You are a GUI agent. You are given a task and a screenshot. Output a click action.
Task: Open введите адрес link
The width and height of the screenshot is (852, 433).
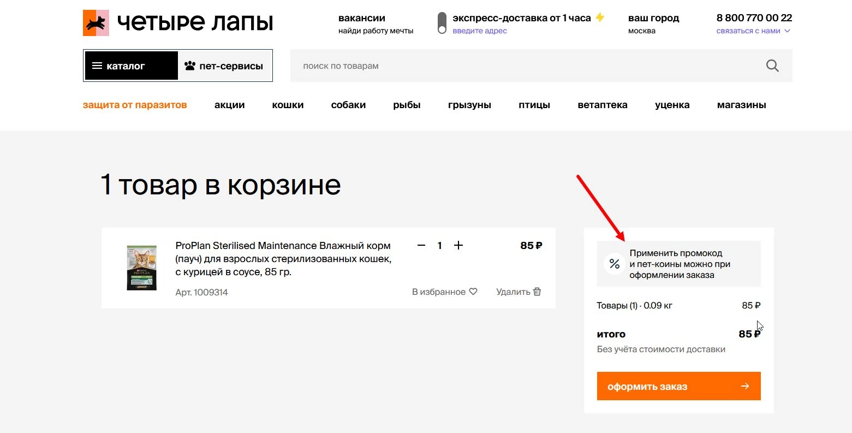pos(479,31)
